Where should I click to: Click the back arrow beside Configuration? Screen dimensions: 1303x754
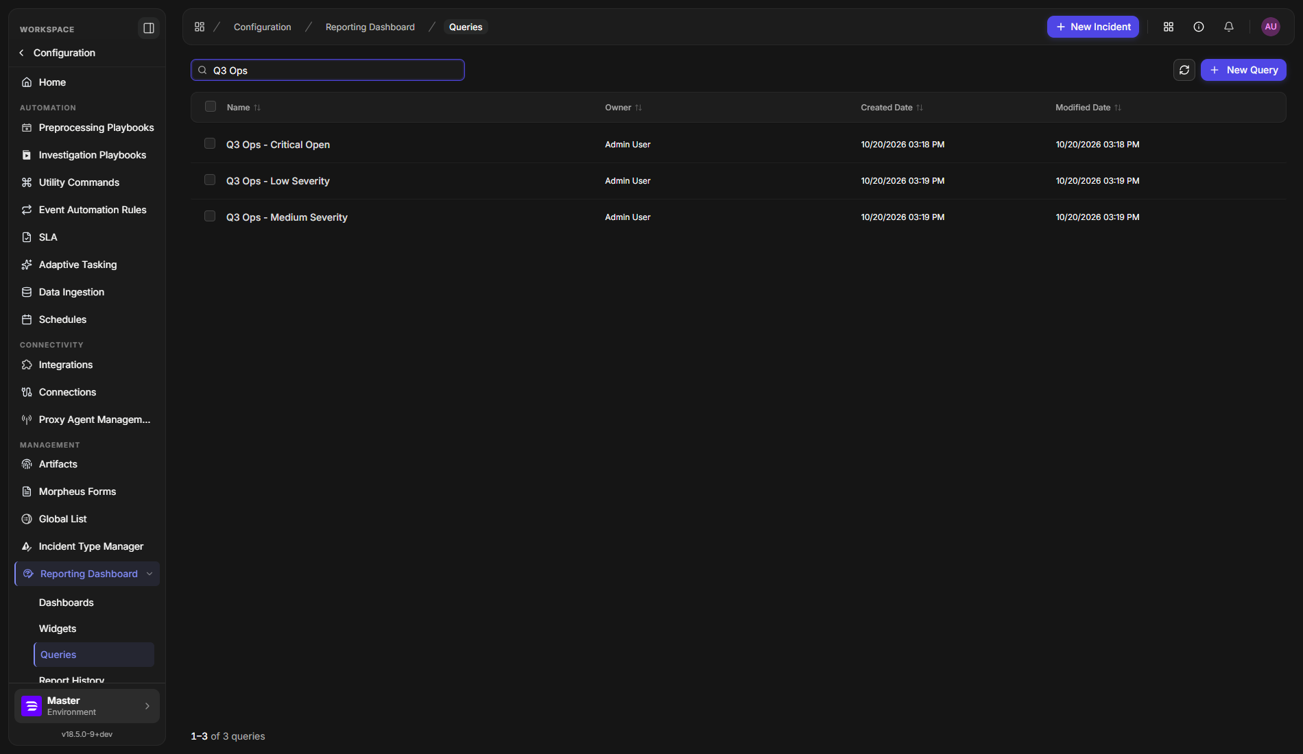(22, 53)
